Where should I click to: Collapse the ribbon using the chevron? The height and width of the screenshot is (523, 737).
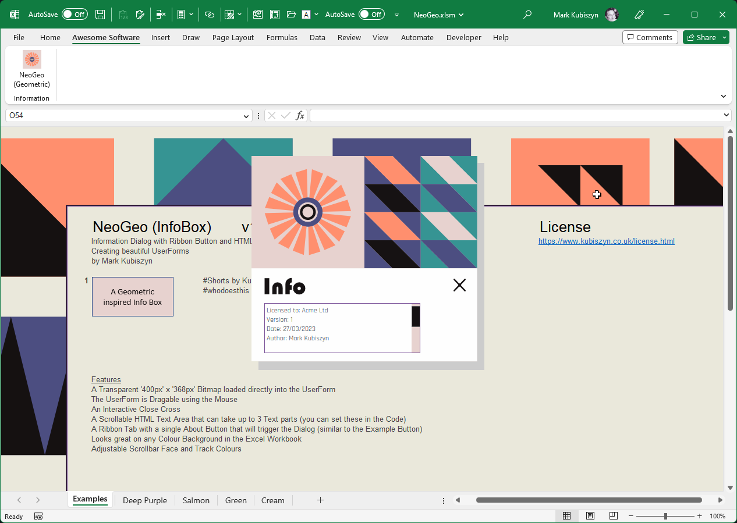[724, 97]
